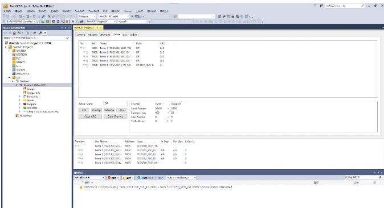Expand the Inputs node under Device 1
This screenshot has height=208, width=384.
20,100
